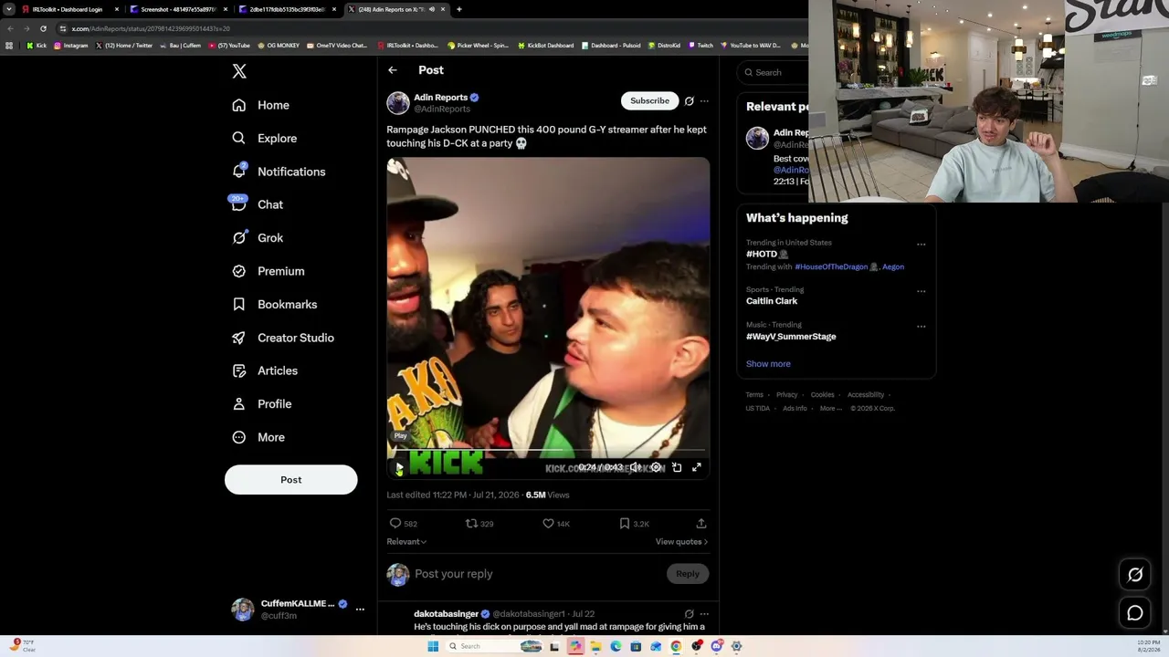
Task: Click Show more under What's happening
Action: 768,364
